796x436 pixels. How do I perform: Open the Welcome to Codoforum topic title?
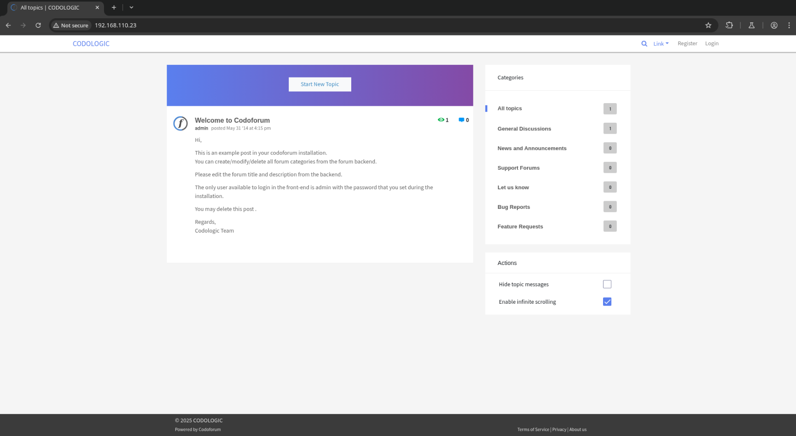[232, 120]
